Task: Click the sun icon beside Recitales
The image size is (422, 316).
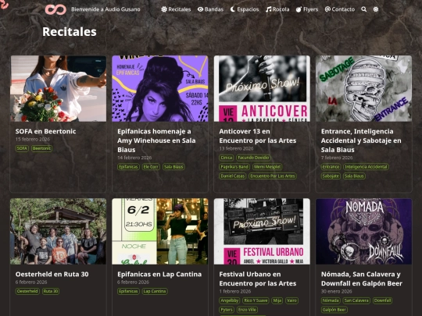Action: (164, 9)
